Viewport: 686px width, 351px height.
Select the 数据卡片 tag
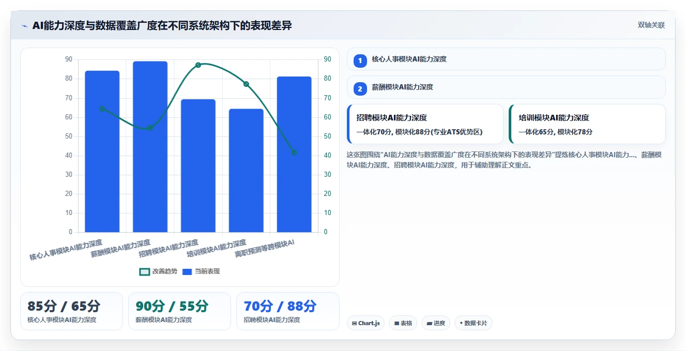[x=473, y=323]
